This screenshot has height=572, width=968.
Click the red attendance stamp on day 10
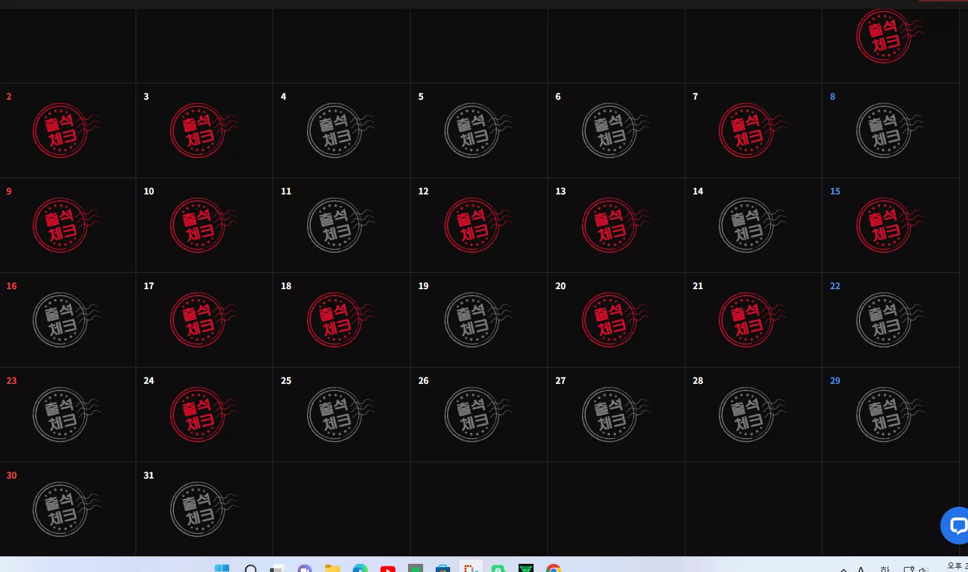coord(203,225)
